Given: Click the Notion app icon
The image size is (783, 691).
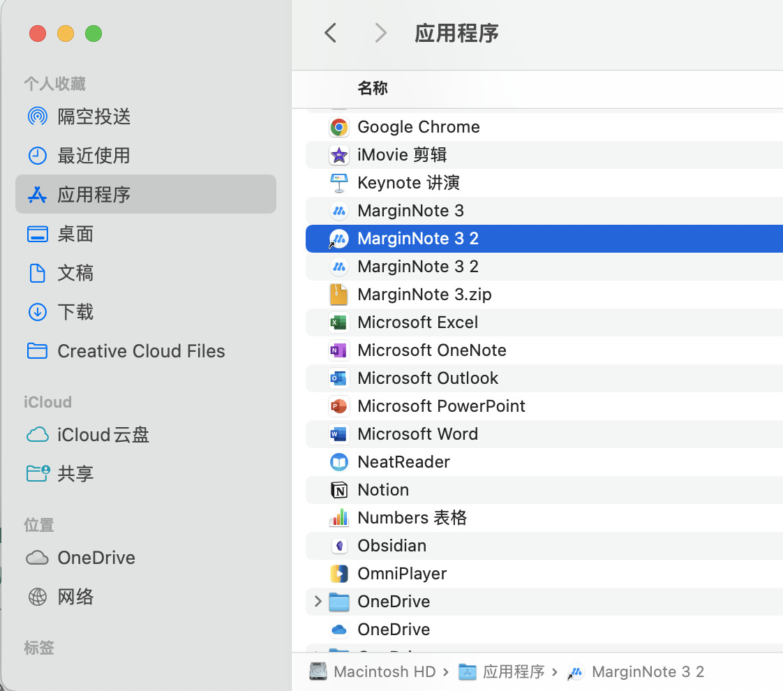Looking at the screenshot, I should tap(339, 490).
